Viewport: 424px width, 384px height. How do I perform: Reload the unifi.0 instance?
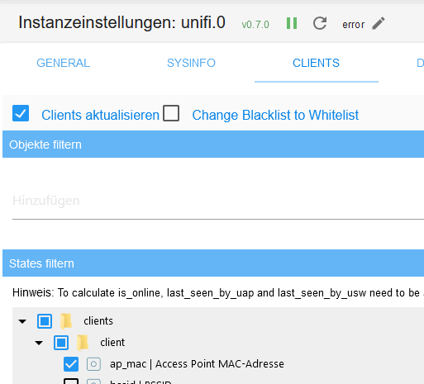click(x=320, y=23)
